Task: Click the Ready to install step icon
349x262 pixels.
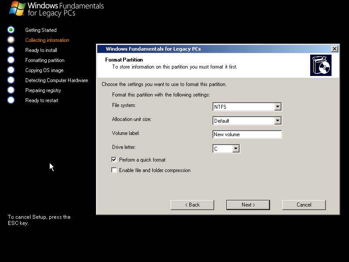Action: [x=10, y=50]
